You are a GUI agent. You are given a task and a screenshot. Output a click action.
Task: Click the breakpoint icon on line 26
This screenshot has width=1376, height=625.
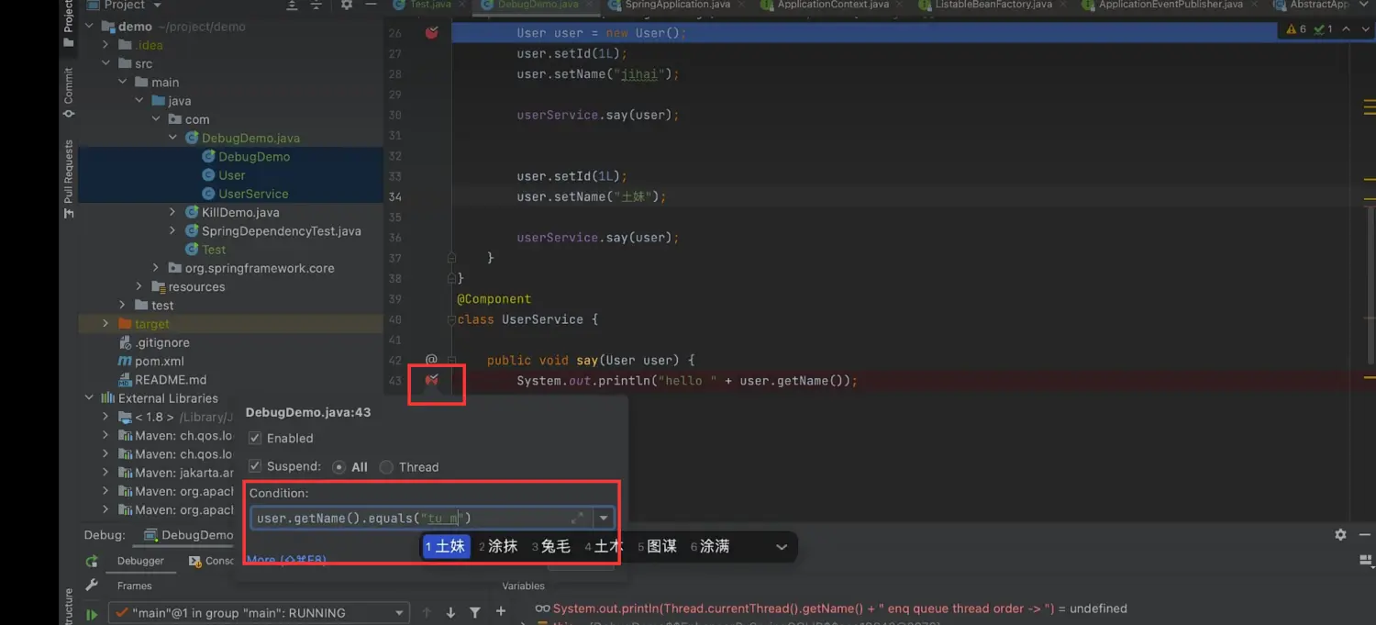click(x=431, y=33)
